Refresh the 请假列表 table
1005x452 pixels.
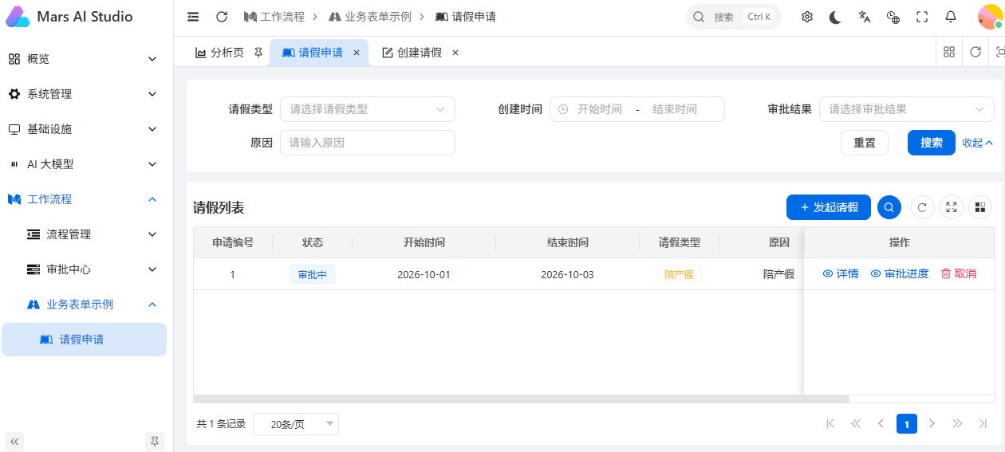923,207
